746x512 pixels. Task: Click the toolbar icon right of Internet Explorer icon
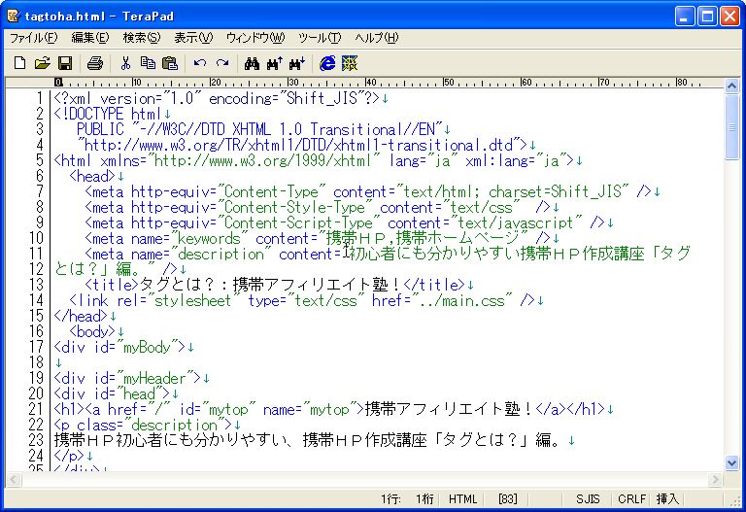tap(350, 63)
